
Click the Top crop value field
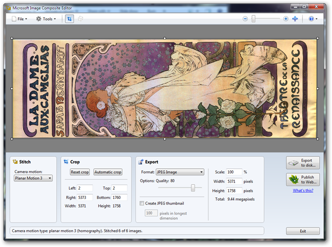point(120,188)
